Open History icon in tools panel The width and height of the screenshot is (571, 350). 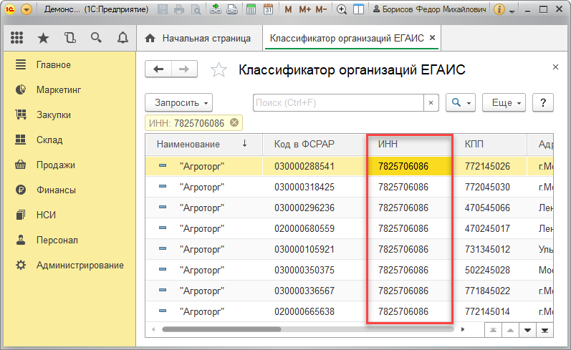click(x=70, y=37)
